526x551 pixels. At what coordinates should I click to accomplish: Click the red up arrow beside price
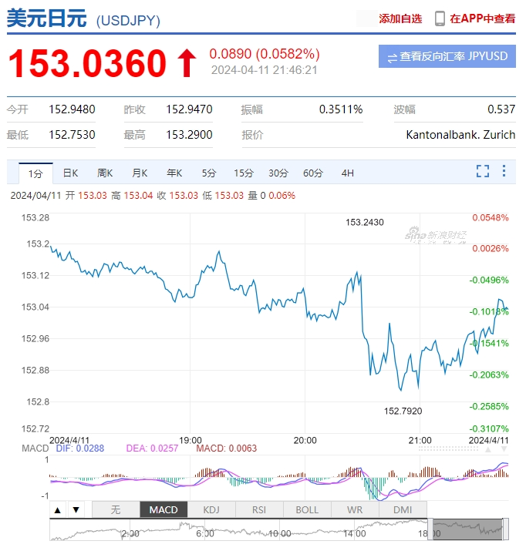coord(187,63)
